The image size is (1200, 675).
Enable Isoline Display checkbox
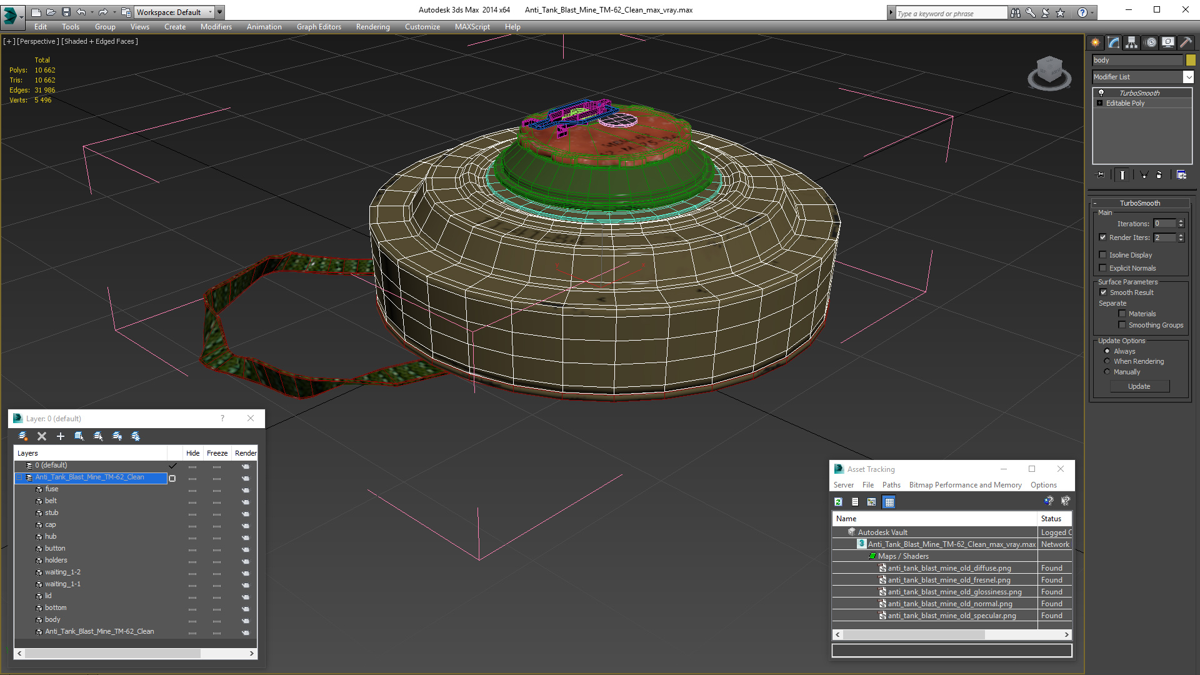coord(1103,255)
